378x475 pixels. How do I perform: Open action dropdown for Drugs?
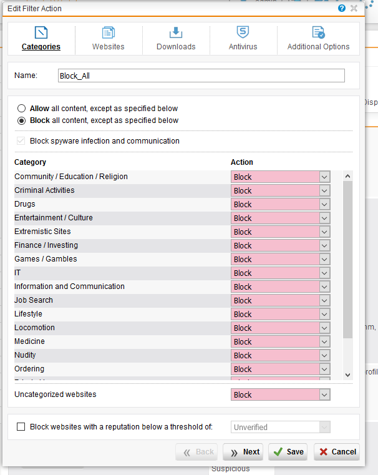tap(281, 204)
